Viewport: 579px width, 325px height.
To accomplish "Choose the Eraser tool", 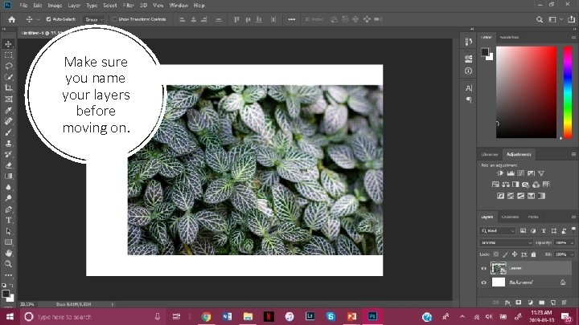I will pyautogui.click(x=8, y=165).
